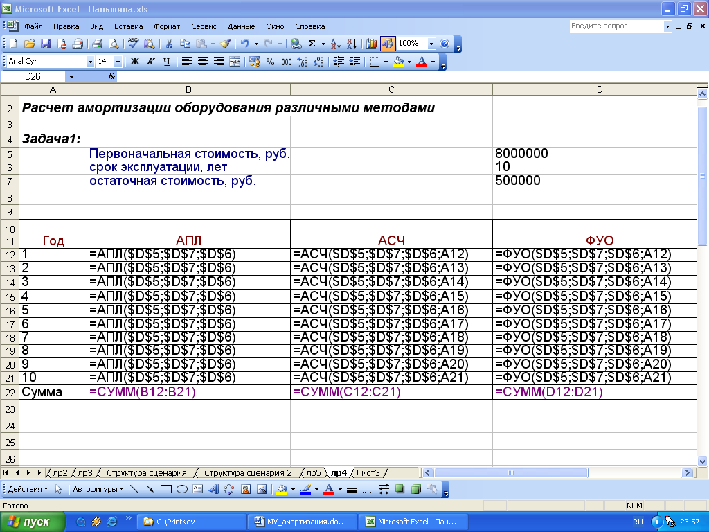Open the Вставка menu
The height and width of the screenshot is (532, 709).
[128, 26]
